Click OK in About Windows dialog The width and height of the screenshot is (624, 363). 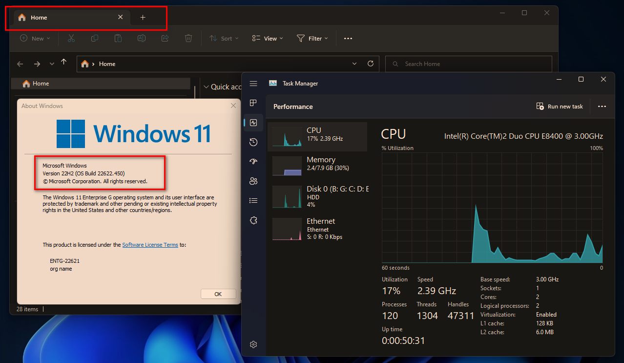pyautogui.click(x=218, y=294)
